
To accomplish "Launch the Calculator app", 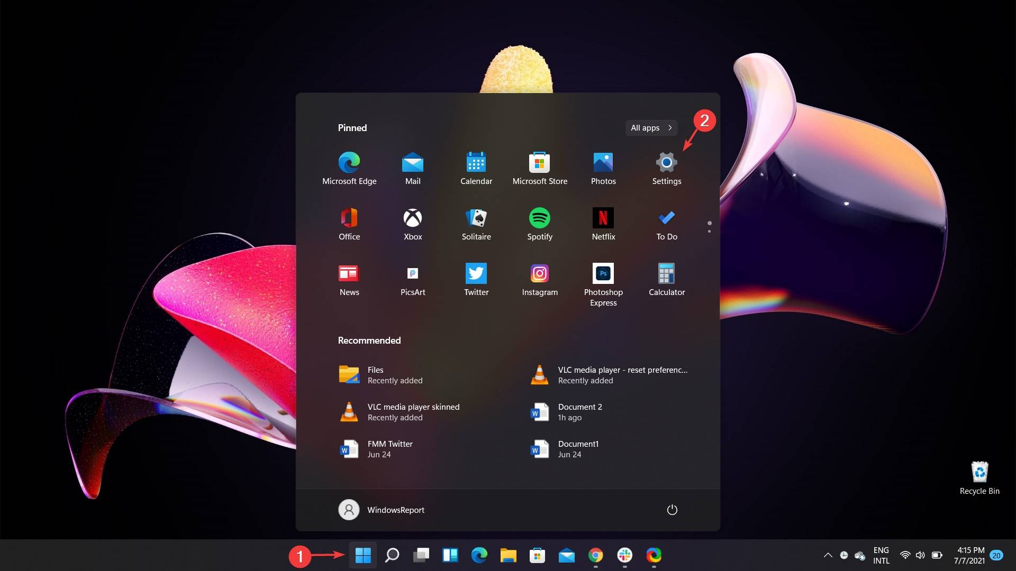I will pos(667,279).
